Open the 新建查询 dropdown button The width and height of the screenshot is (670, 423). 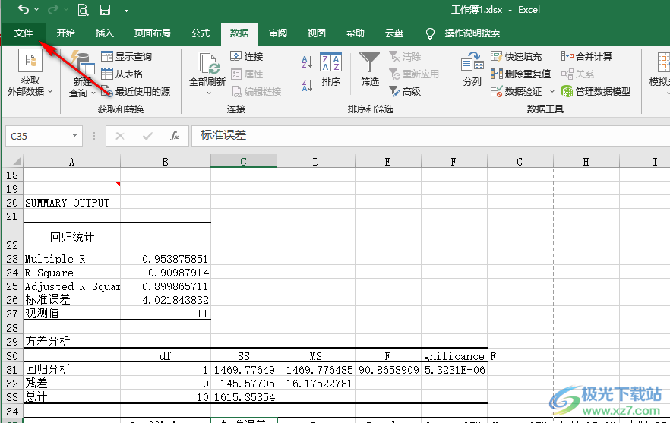pyautogui.click(x=82, y=74)
